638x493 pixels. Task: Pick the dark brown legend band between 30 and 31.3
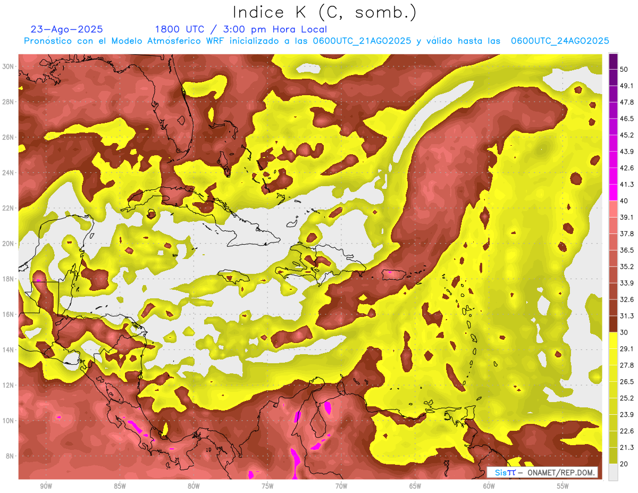click(x=613, y=324)
